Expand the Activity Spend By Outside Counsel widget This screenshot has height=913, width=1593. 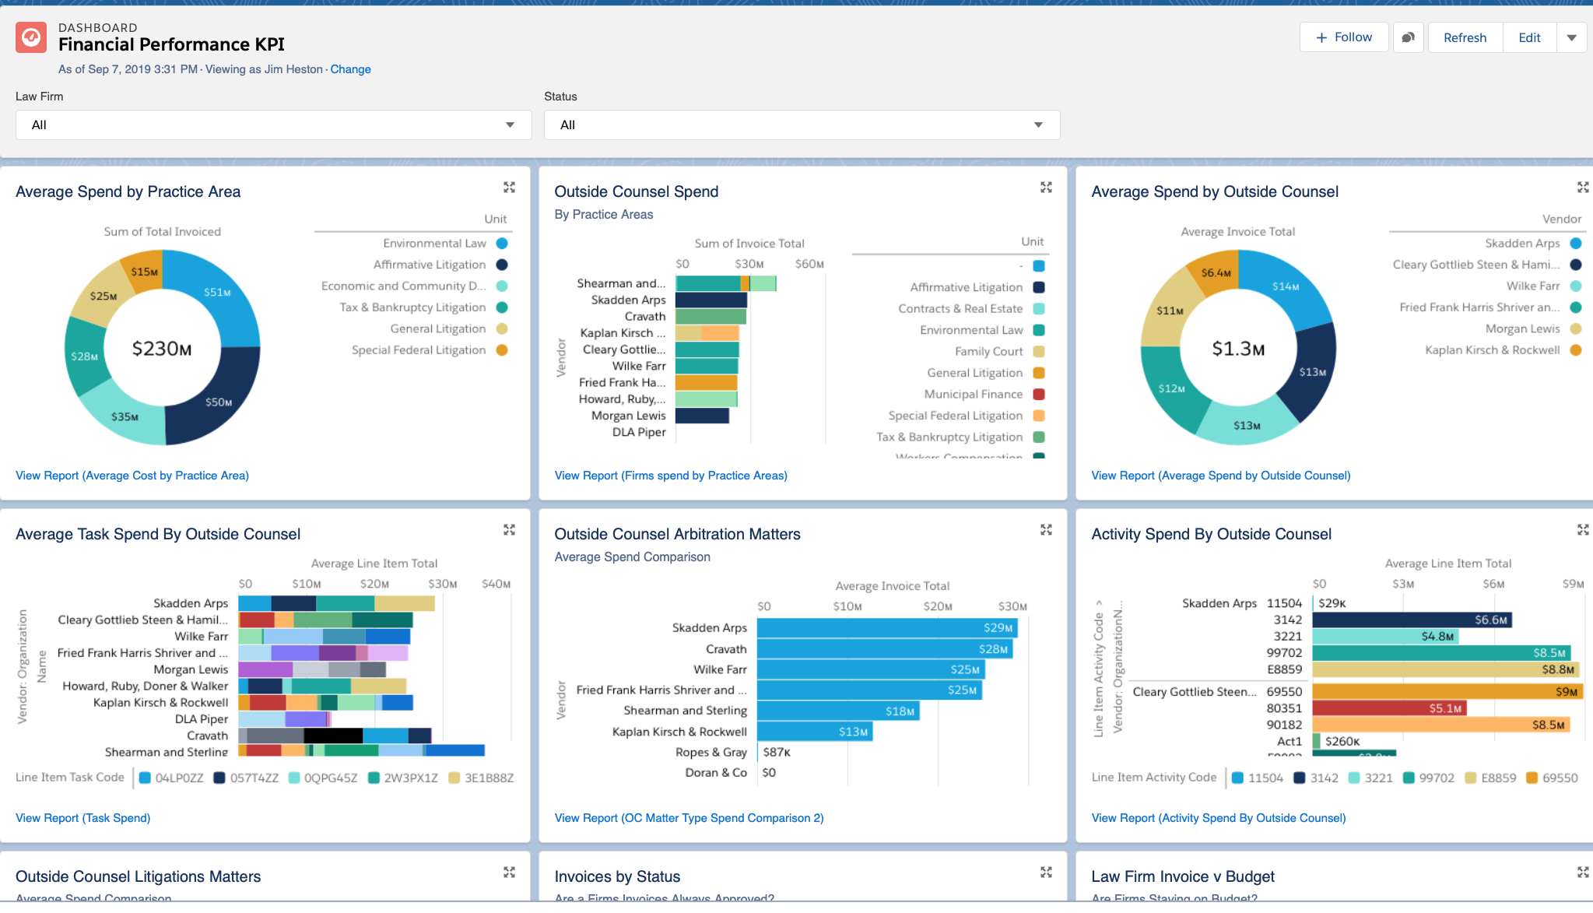(1582, 529)
